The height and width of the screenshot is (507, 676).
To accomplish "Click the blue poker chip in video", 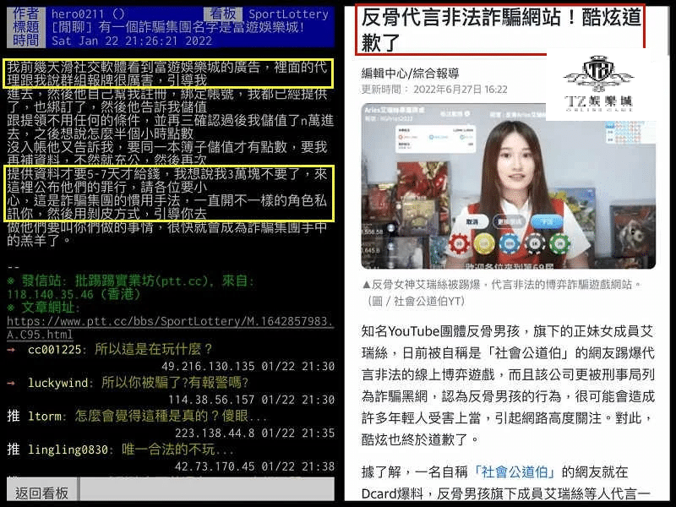I will coord(510,244).
